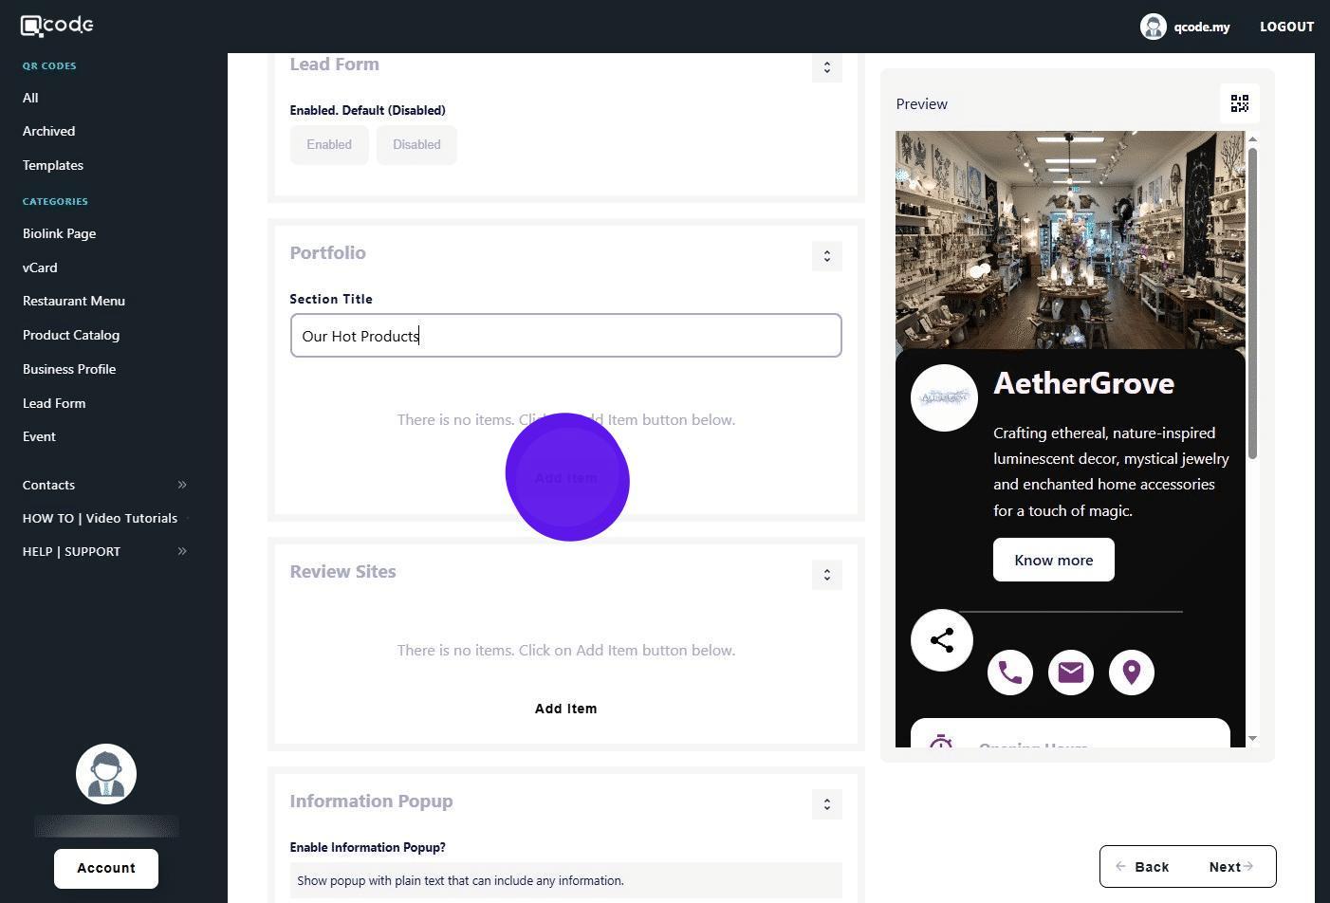This screenshot has width=1330, height=903.
Task: Set Lead Form to Enabled
Action: pos(329,145)
